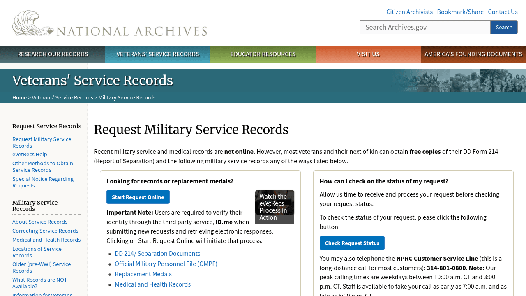526x296 pixels.
Task: Go to the Visit Us page
Action: 368,54
